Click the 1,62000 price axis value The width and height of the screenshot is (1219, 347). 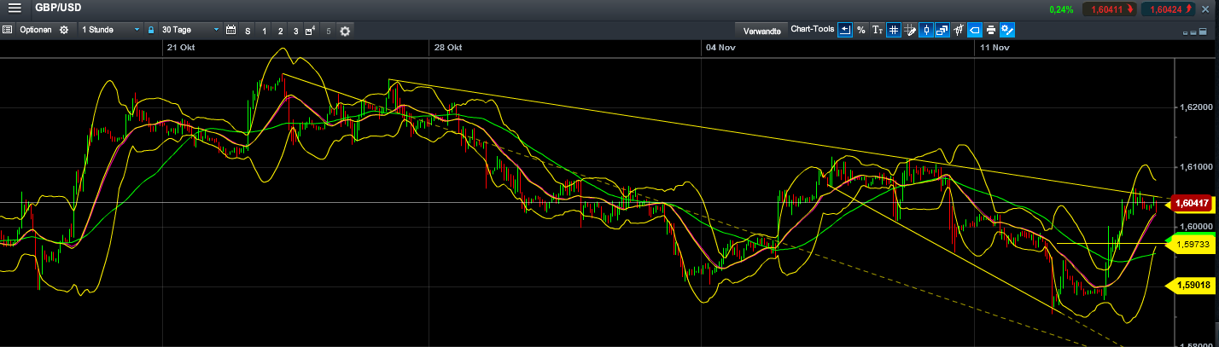coord(1194,107)
